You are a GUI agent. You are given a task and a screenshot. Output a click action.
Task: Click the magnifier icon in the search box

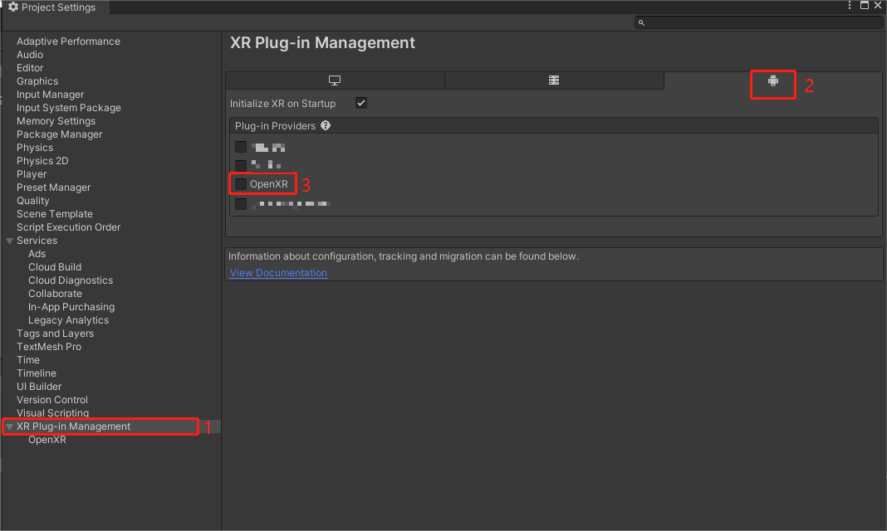tap(642, 23)
